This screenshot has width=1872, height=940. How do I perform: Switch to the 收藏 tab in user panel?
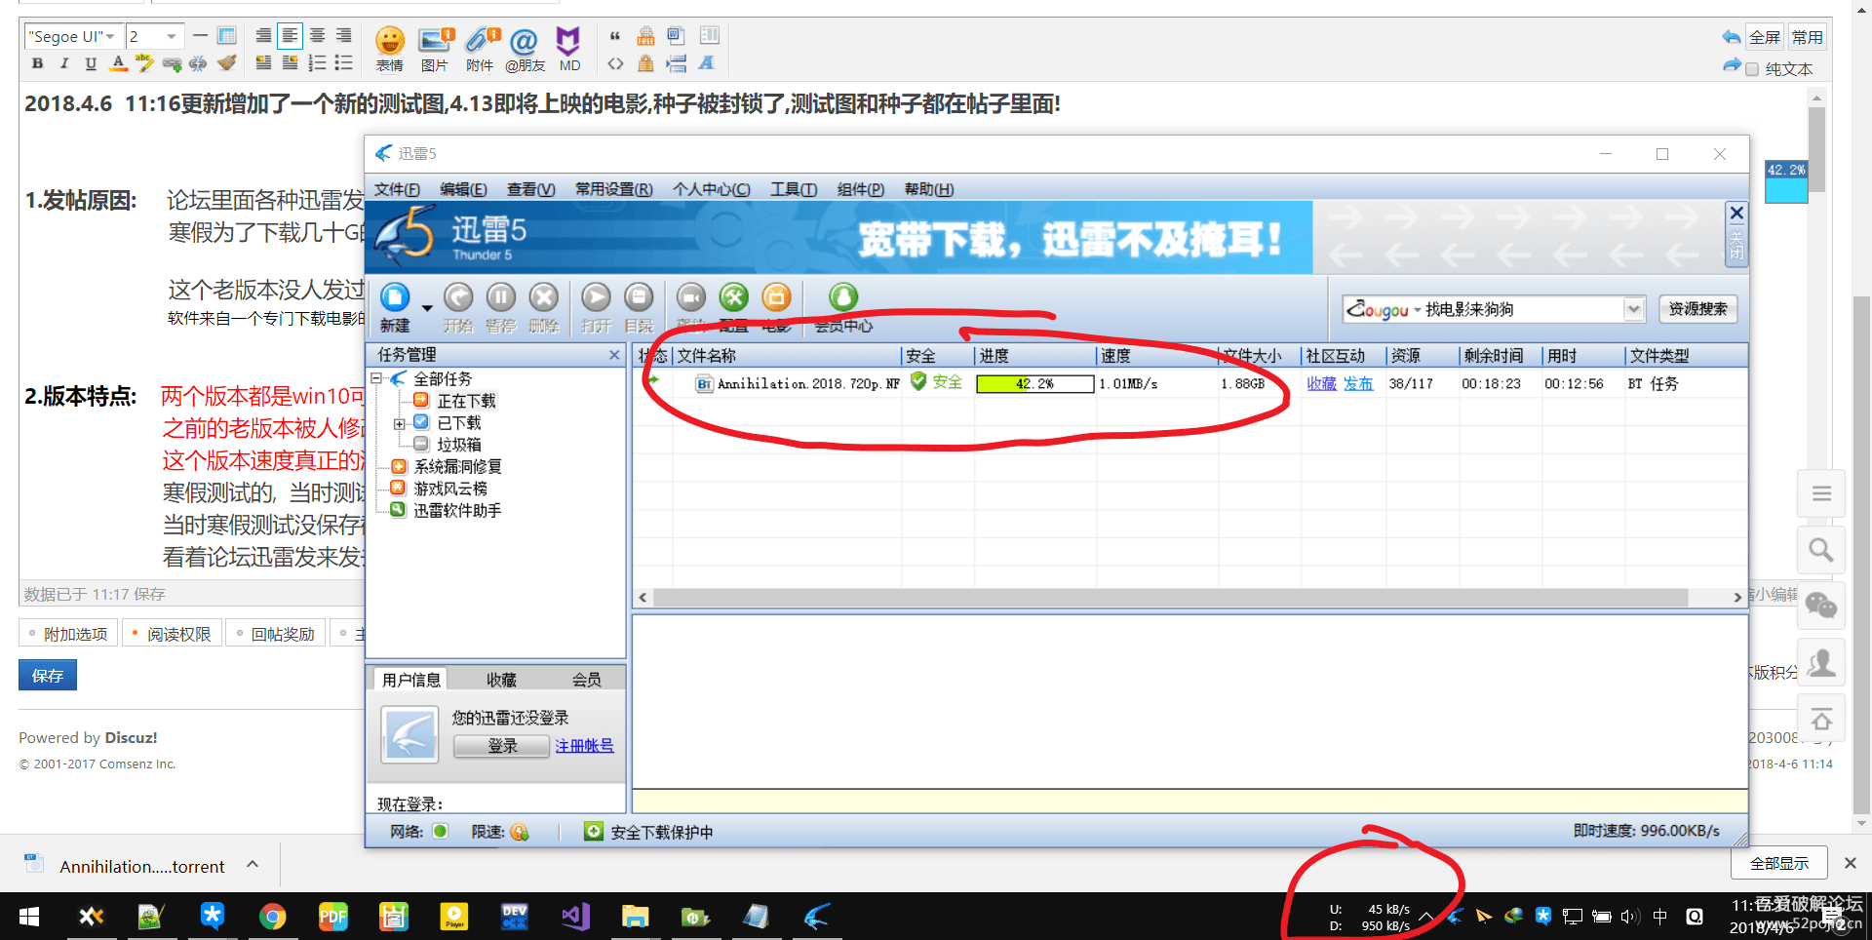tap(501, 680)
